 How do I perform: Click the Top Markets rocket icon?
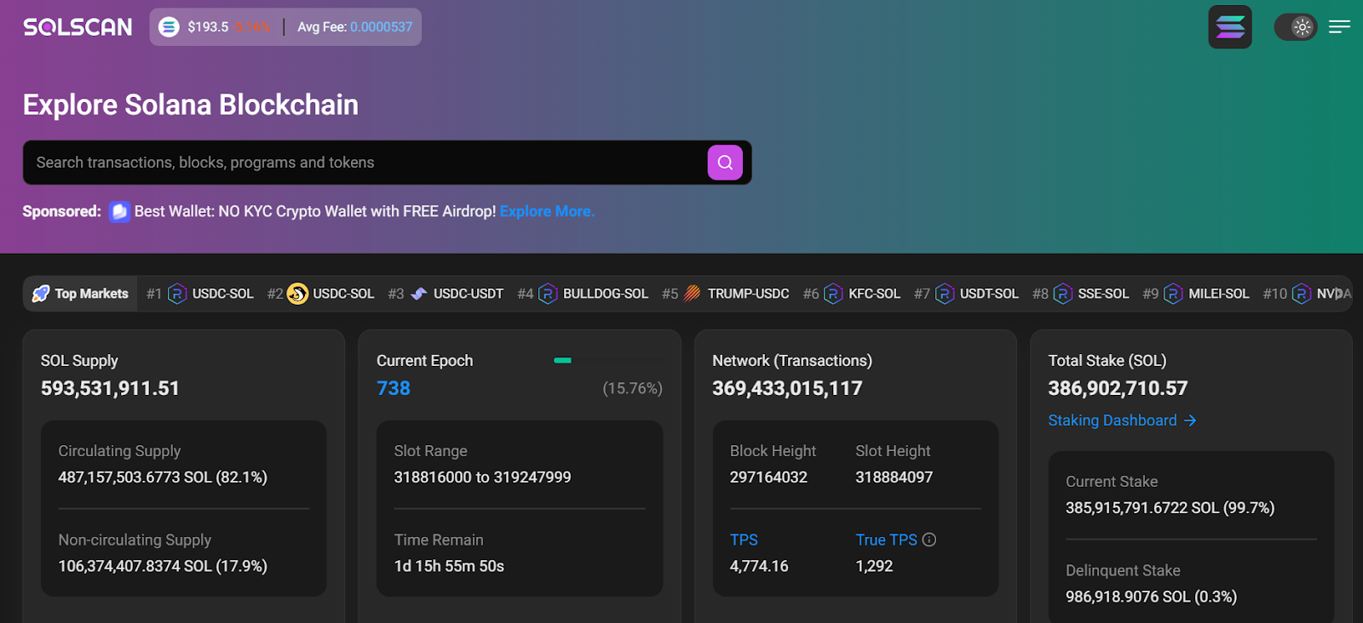(x=41, y=294)
